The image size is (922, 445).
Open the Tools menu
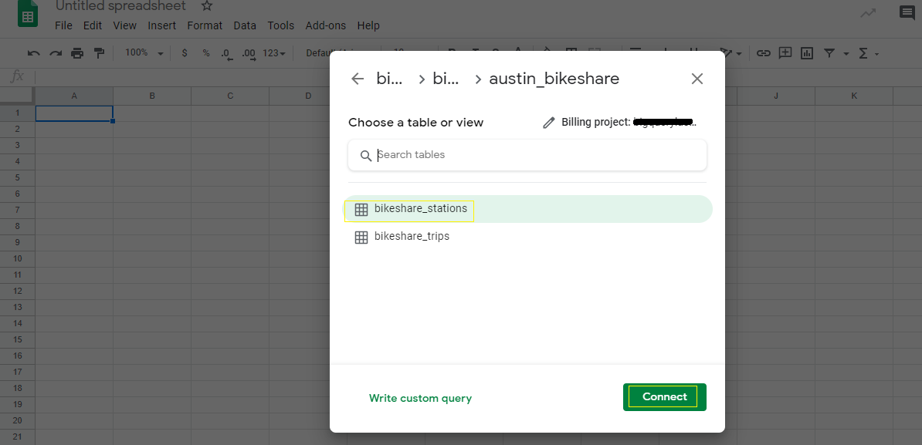pos(280,25)
